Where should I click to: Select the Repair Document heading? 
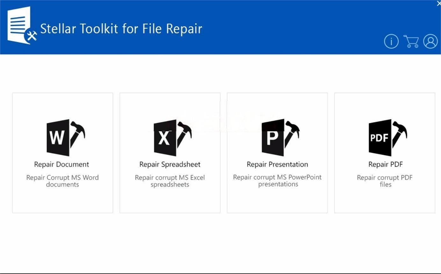[x=61, y=164]
